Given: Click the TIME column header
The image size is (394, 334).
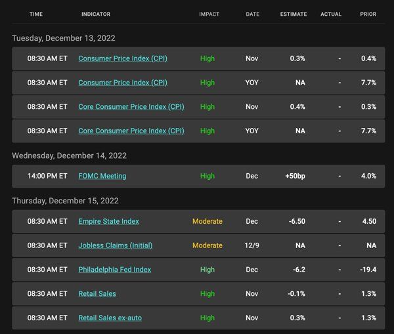Looking at the screenshot, I should click(x=36, y=14).
